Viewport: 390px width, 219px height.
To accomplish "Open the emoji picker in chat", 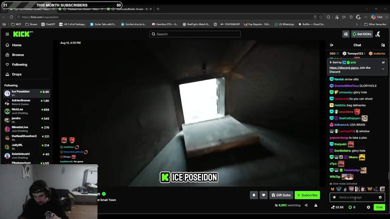I will [380, 197].
